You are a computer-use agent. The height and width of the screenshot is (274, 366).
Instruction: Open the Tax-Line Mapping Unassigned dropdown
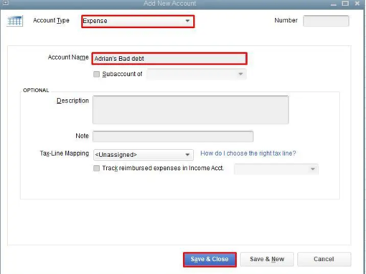point(144,155)
